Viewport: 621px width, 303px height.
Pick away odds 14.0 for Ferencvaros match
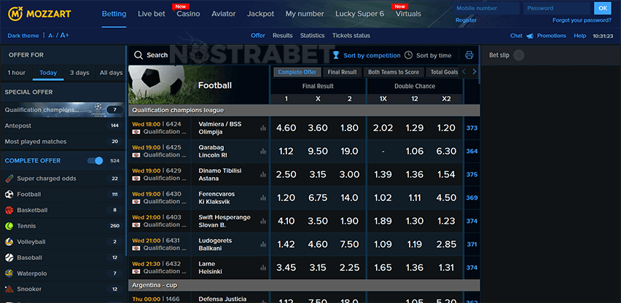349,198
